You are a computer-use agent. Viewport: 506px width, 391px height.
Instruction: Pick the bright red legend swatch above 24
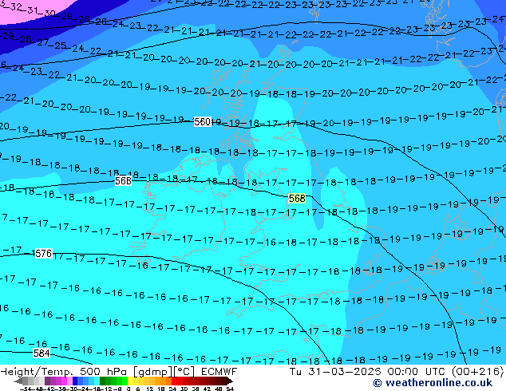point(174,381)
